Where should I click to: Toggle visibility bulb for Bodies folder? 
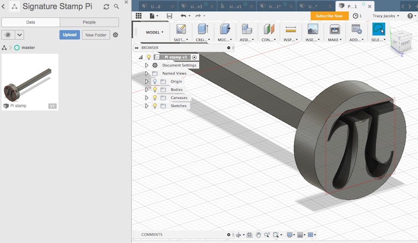(x=155, y=90)
